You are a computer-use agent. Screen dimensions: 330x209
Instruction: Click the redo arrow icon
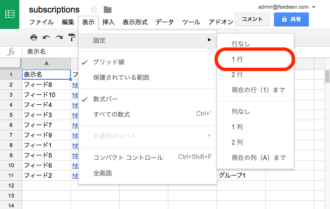(x=59, y=38)
